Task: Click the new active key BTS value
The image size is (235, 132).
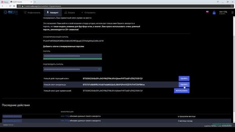Action: [x=113, y=78]
